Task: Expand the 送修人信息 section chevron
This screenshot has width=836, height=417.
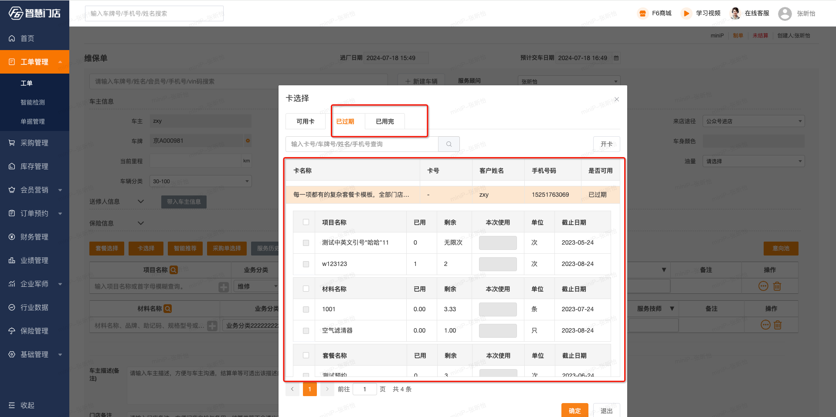Action: tap(141, 201)
